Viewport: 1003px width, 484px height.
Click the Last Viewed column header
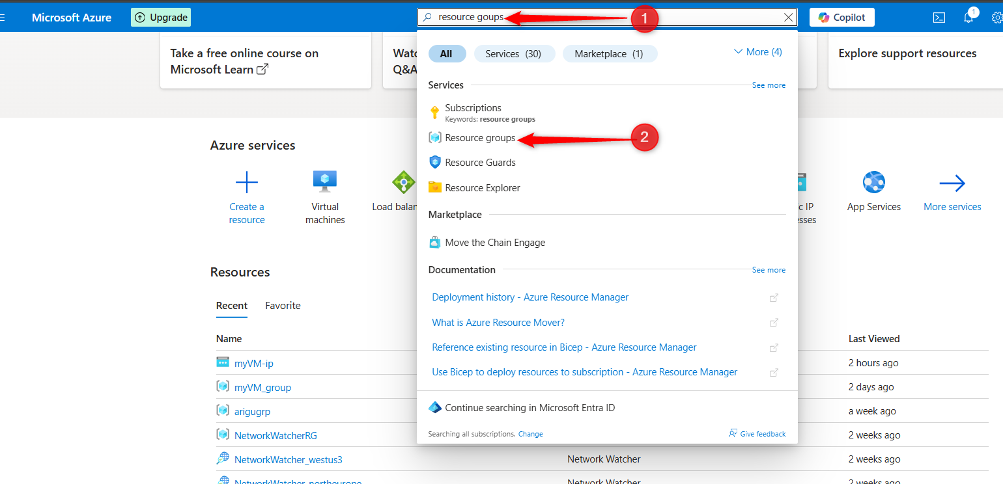pos(874,339)
